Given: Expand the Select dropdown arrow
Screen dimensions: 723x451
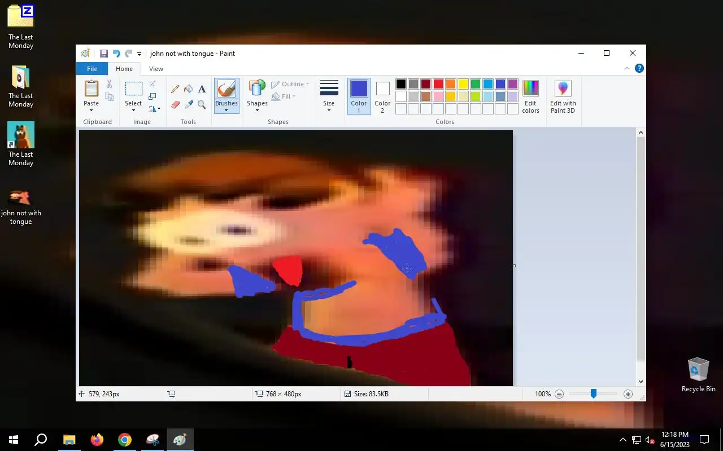Looking at the screenshot, I should coord(133,110).
